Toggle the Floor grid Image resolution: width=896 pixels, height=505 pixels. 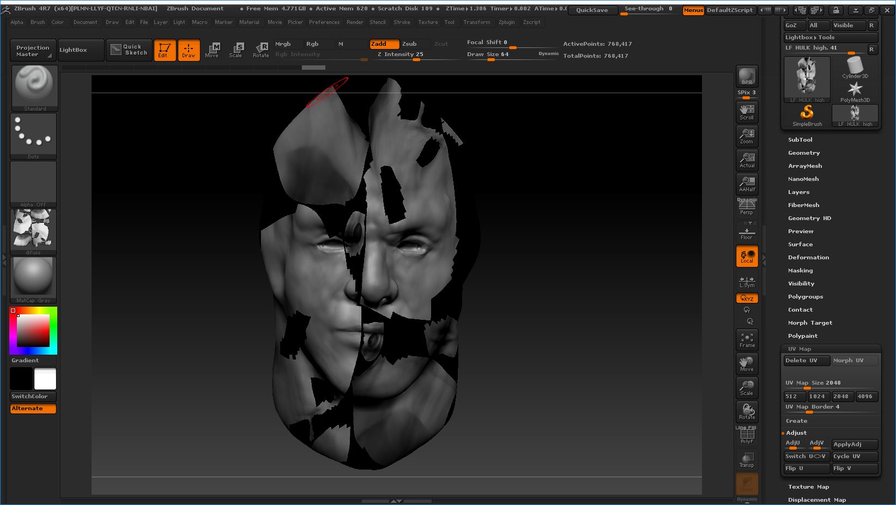747,232
